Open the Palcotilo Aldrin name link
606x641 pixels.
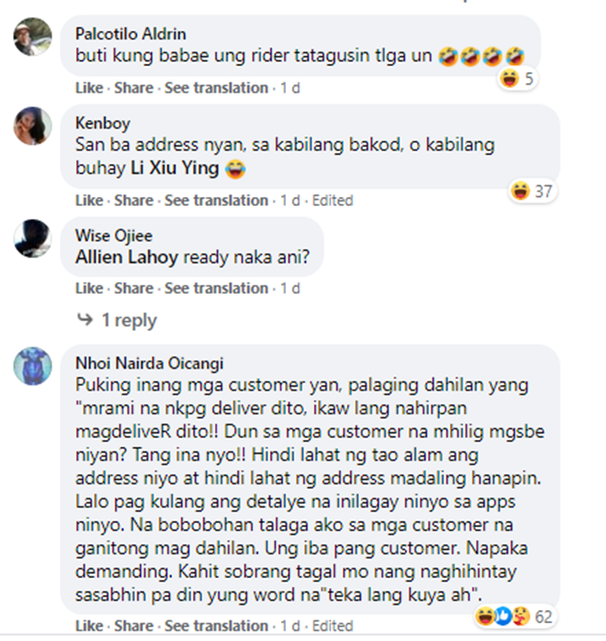coord(131,34)
